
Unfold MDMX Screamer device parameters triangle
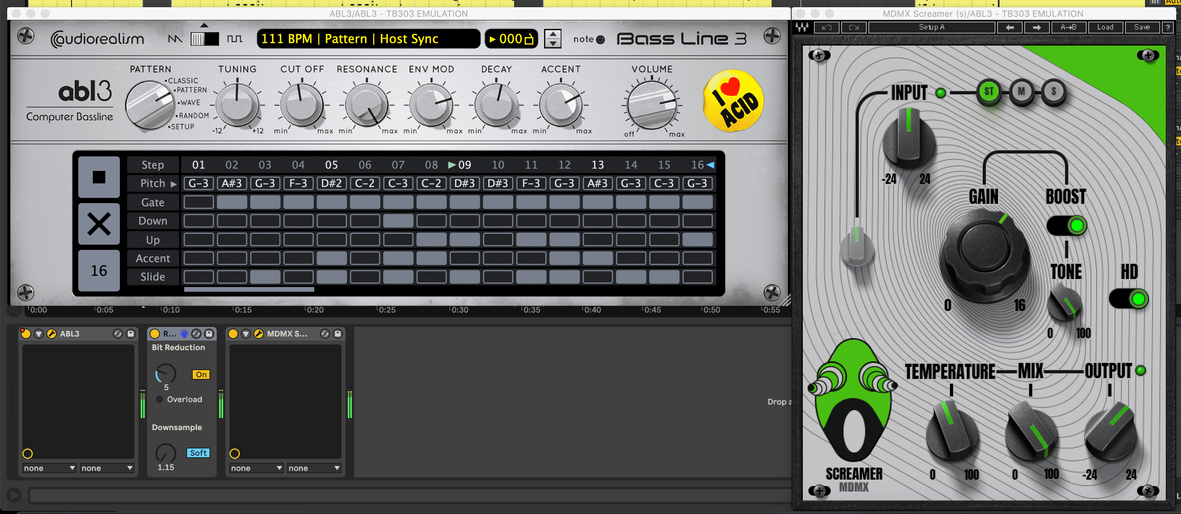[x=246, y=334]
